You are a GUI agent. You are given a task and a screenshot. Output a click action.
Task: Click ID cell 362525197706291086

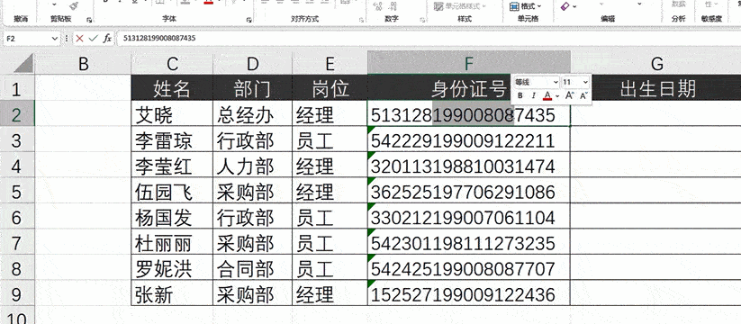click(x=469, y=190)
